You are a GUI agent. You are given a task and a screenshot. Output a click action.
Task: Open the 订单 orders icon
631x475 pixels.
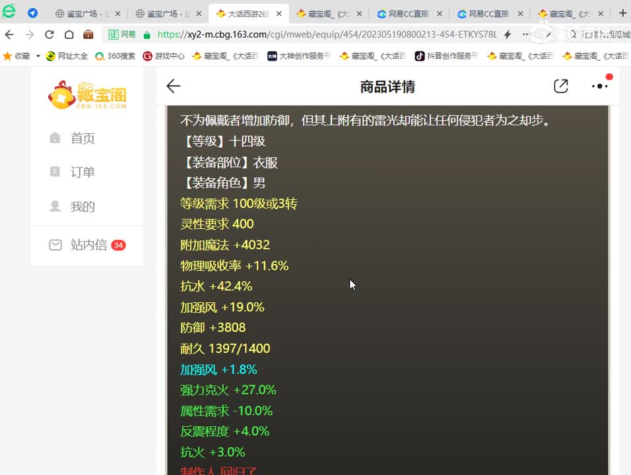pos(55,172)
